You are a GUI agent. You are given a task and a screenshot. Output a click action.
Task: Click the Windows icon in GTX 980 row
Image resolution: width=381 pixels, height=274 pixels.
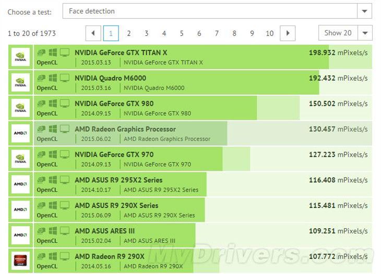coord(53,103)
